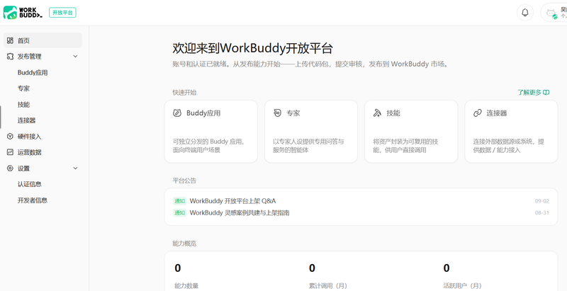
Task: Collapse the 设置 menu chevron
Action: click(x=75, y=169)
